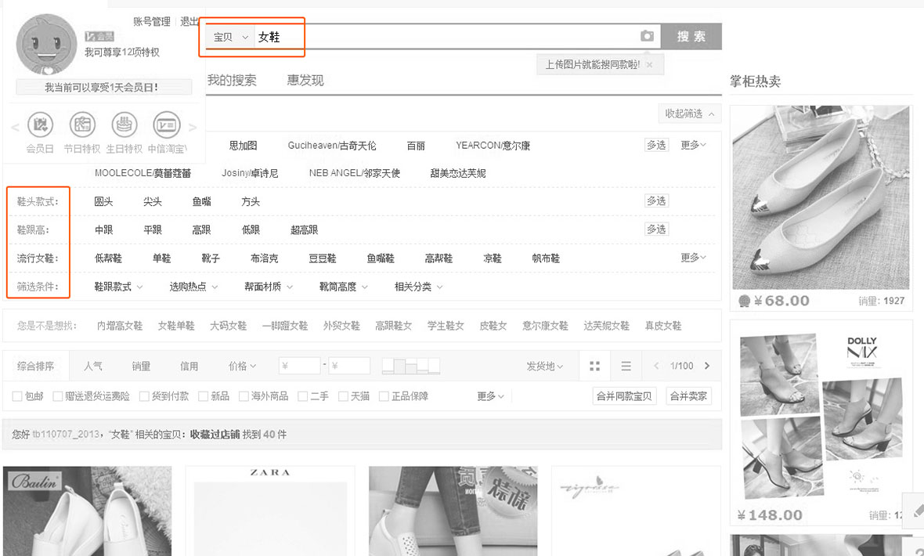Screen dimensions: 924x556
Task: Click the maximum price input field
Action: pos(349,366)
